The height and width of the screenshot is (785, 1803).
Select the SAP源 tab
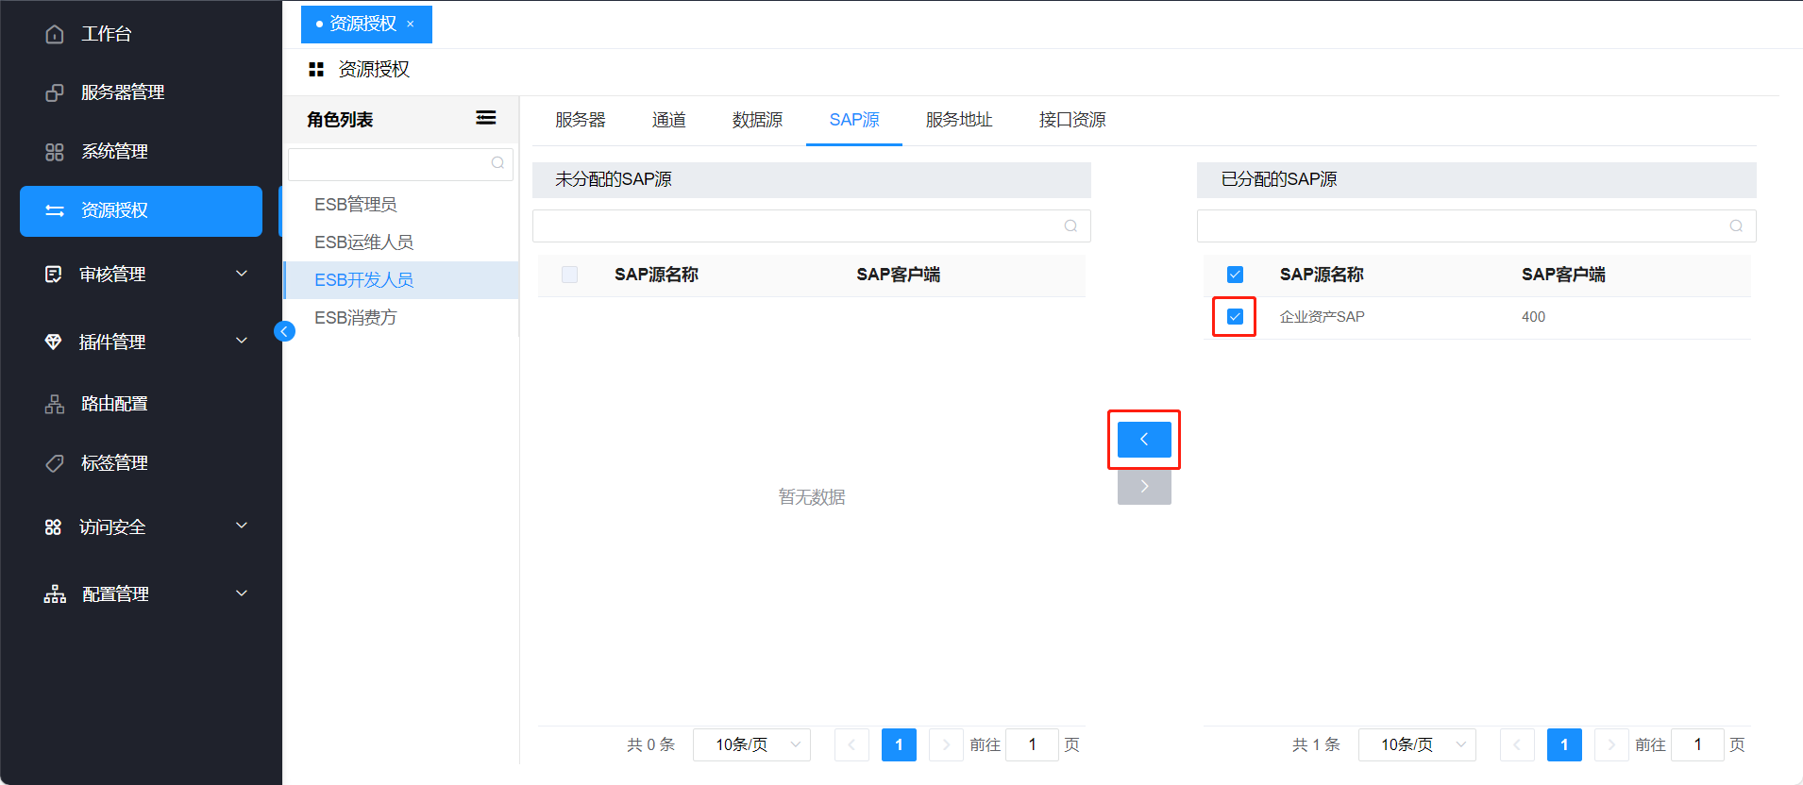(854, 120)
